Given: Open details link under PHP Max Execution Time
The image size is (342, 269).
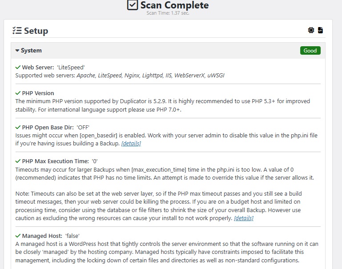Looking at the screenshot, I should 244,218.
